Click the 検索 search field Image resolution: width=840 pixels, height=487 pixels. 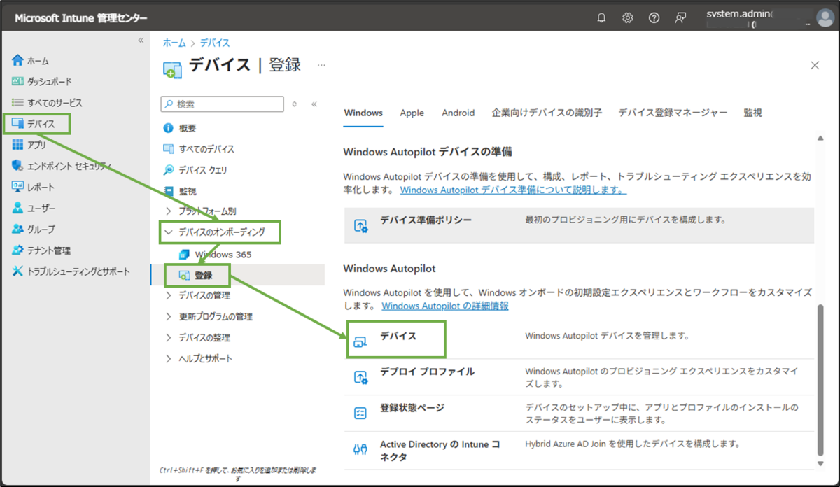[222, 104]
